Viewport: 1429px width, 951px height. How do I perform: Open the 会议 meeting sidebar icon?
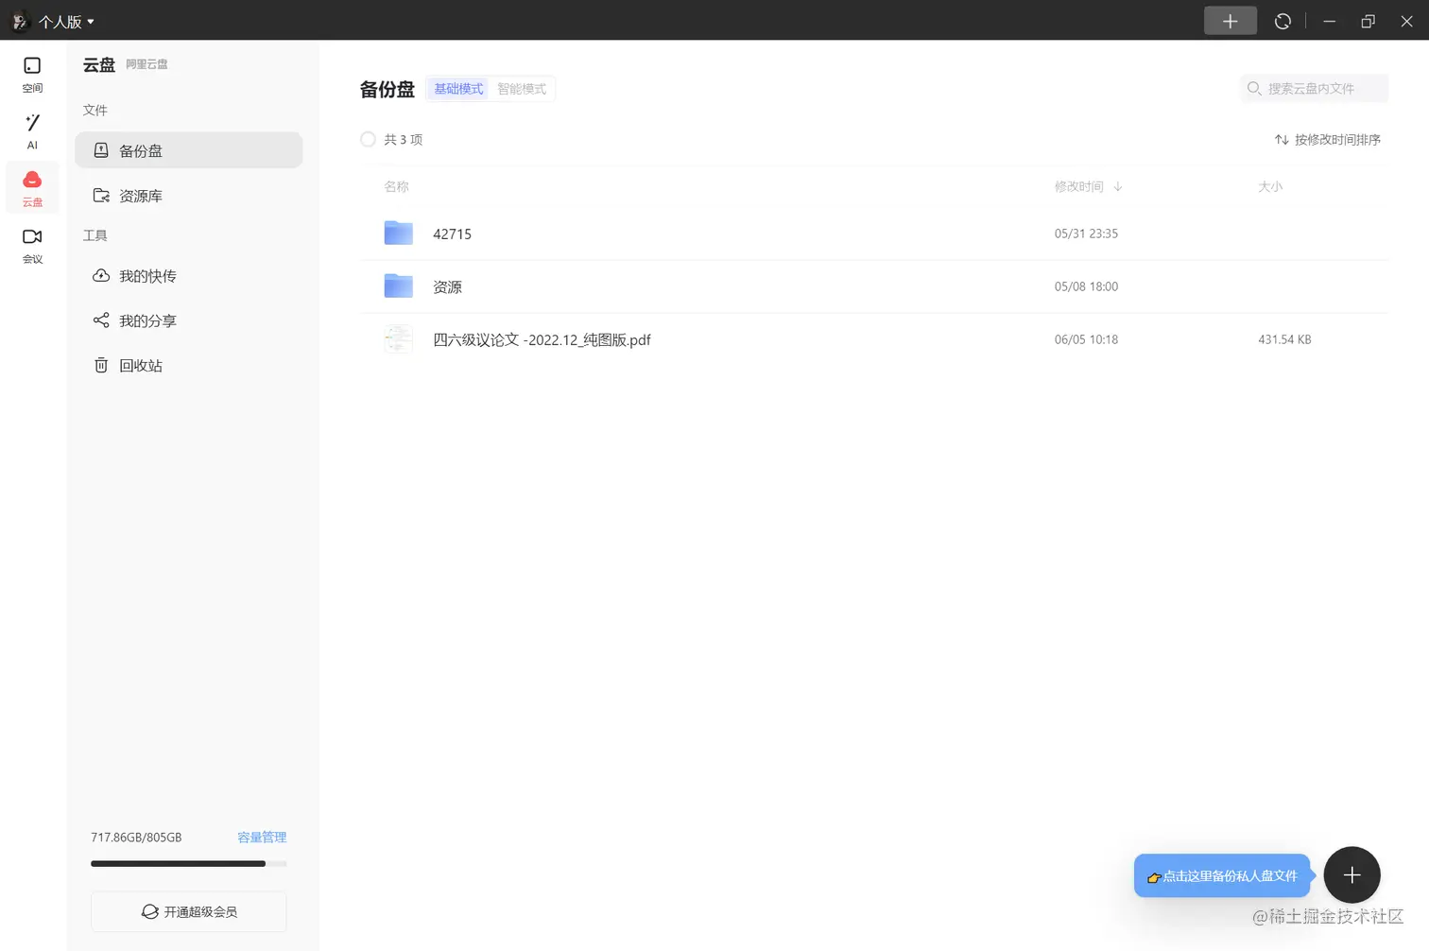pyautogui.click(x=32, y=246)
